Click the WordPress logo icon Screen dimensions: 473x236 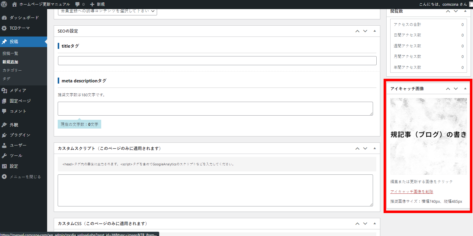point(4,4)
